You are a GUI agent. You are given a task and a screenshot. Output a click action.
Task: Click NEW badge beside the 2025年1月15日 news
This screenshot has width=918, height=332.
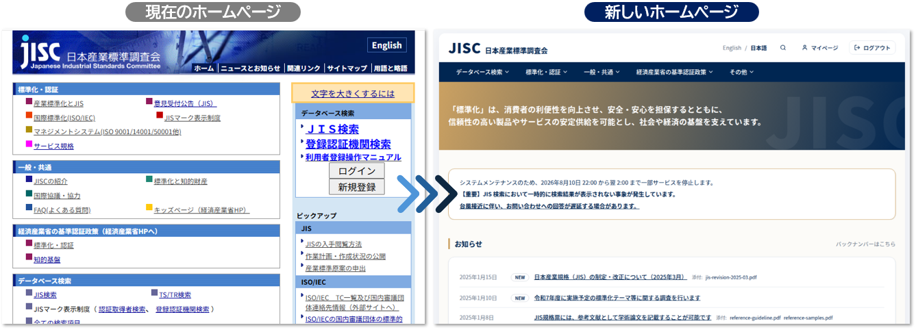tap(520, 277)
